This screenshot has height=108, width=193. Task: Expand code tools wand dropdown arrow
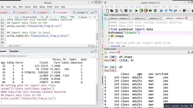coord(50,17)
